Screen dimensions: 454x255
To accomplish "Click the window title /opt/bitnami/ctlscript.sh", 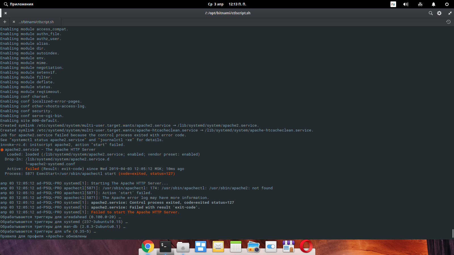I will 228,13.
